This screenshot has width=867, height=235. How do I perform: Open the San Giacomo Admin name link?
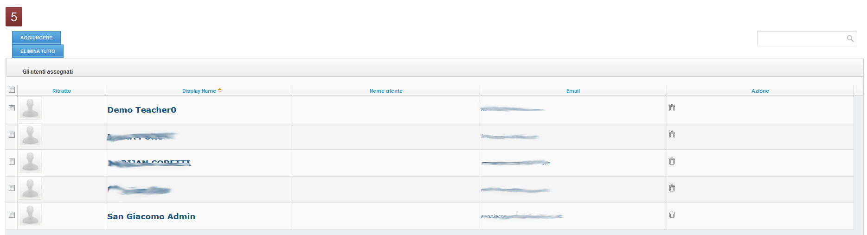pyautogui.click(x=151, y=216)
